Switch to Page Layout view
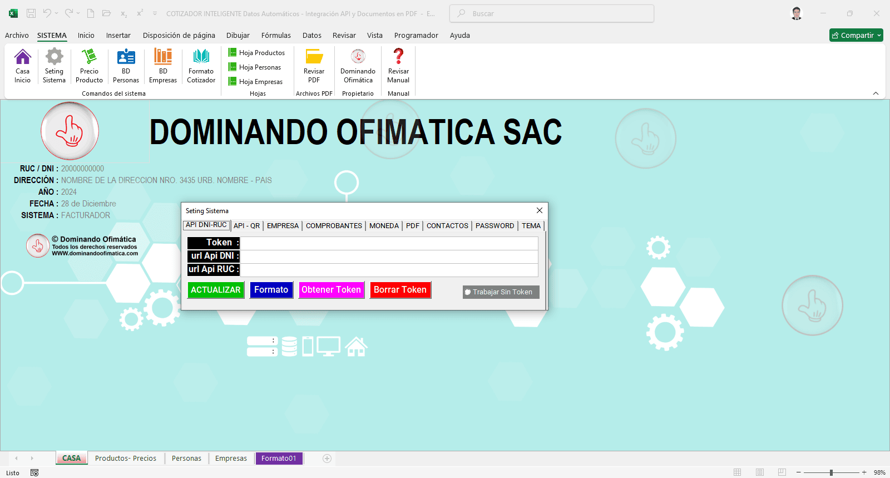The width and height of the screenshot is (890, 478). click(x=760, y=472)
